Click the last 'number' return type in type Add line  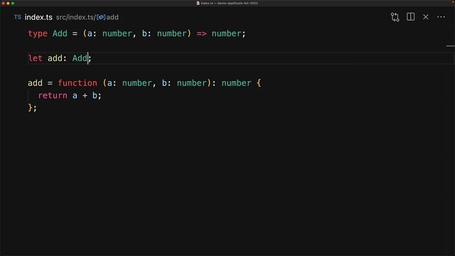pos(226,33)
